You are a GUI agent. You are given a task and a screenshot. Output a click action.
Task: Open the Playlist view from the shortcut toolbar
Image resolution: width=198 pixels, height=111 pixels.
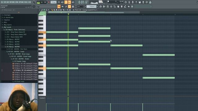(x=101, y=6)
